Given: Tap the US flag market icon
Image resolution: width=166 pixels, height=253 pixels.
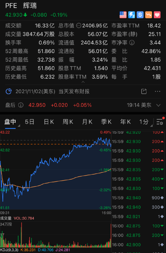Looking at the screenshot, I should (x=123, y=15).
